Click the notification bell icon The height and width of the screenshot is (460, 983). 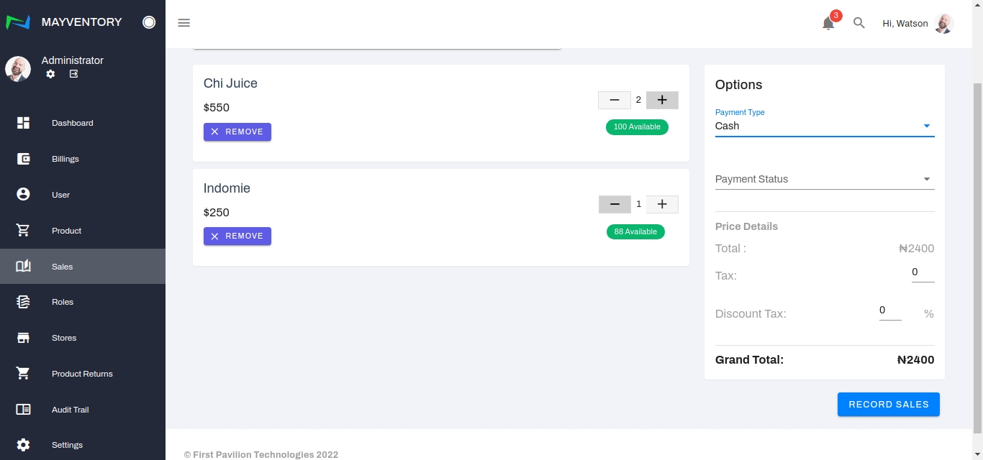[828, 24]
